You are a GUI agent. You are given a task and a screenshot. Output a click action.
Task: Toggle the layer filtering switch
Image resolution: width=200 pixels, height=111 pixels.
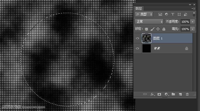click(x=194, y=14)
